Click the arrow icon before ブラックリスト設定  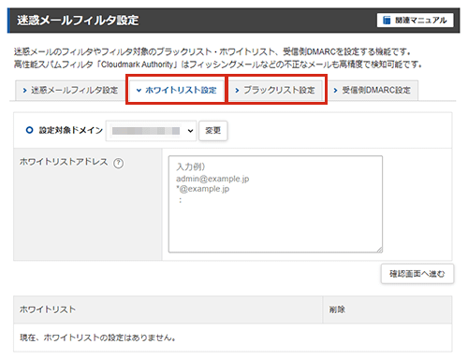point(237,91)
